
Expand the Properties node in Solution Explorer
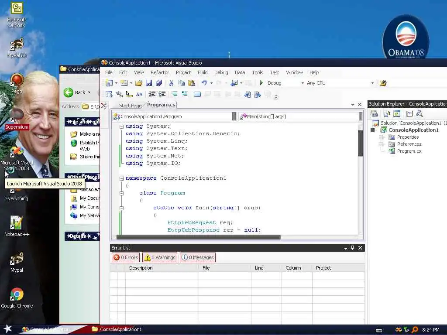click(x=381, y=137)
